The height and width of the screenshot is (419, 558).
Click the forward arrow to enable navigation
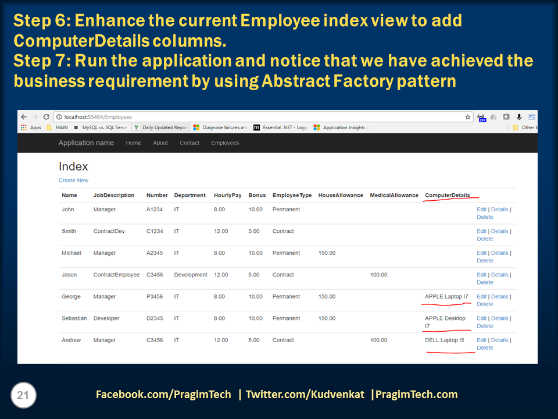click(x=34, y=116)
